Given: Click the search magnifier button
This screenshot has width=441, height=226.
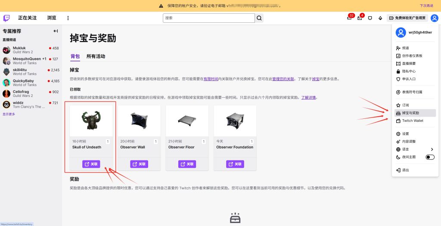Looking at the screenshot, I should click(259, 18).
